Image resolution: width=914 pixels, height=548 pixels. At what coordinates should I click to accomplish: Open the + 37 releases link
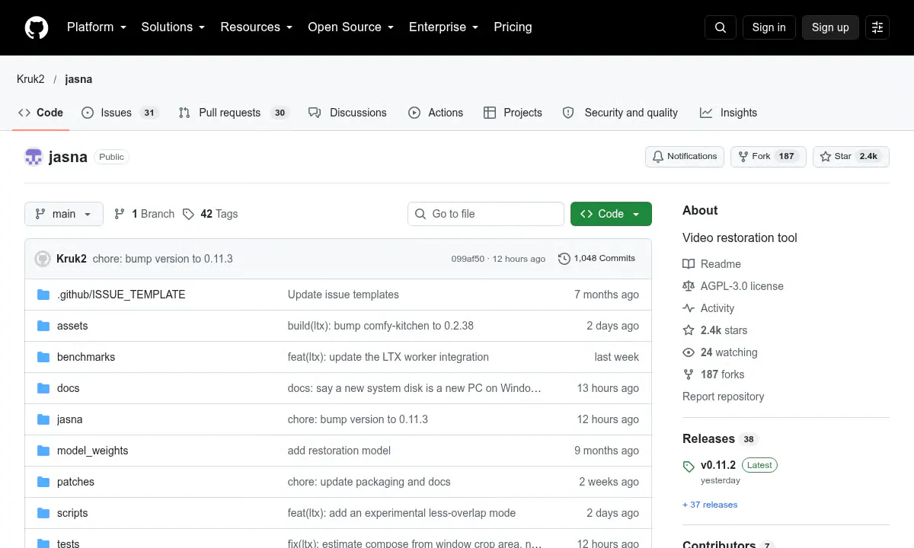pos(710,505)
